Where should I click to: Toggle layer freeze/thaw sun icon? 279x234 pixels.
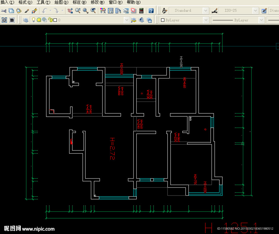point(39,20)
